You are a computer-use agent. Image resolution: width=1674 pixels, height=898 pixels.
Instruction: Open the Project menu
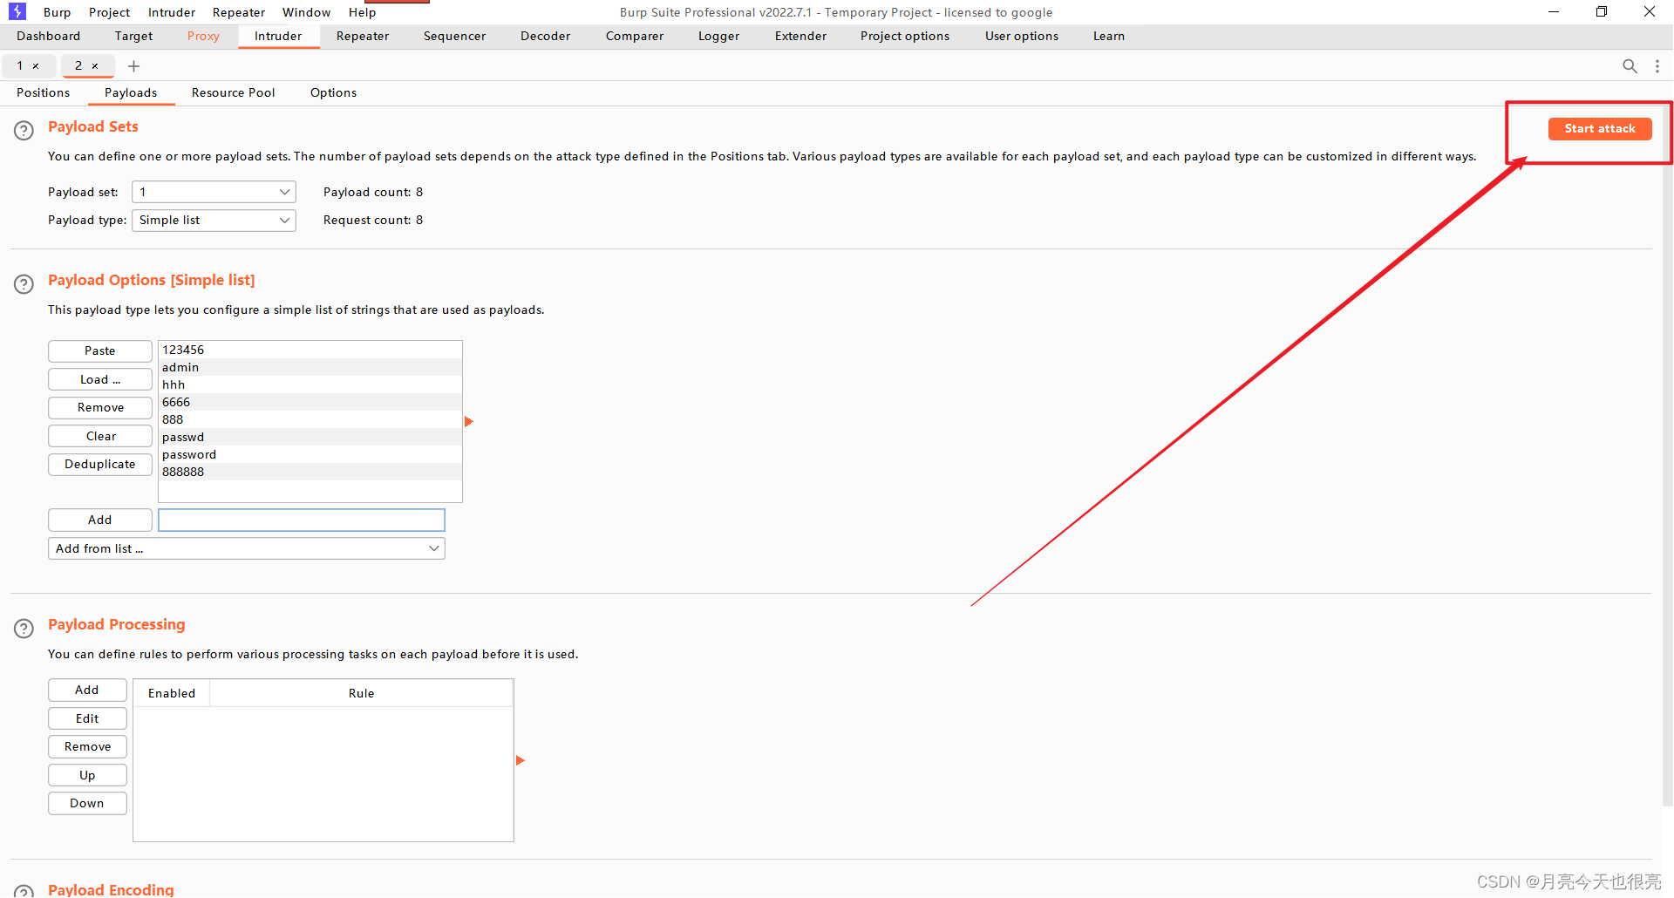click(x=109, y=12)
